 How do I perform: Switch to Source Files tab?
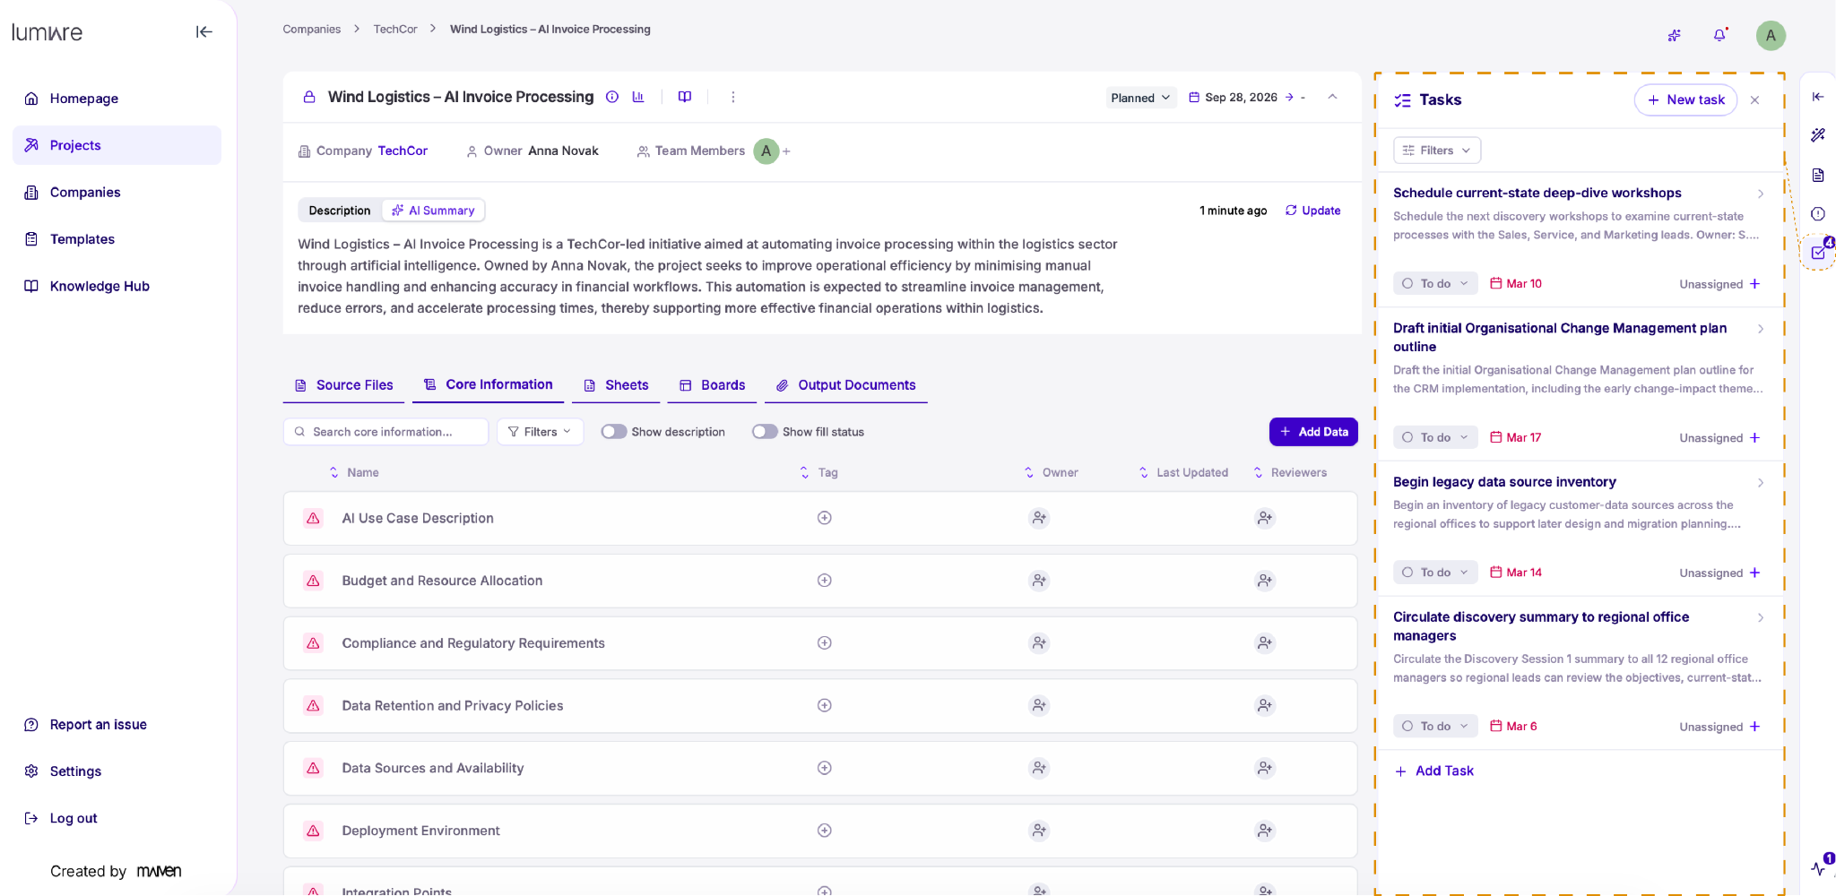click(x=344, y=385)
